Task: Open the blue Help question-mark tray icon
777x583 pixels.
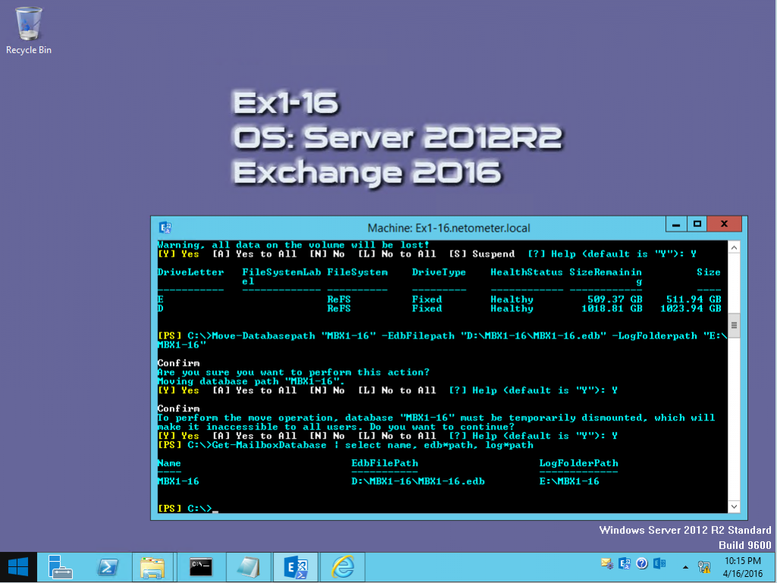Action: coord(641,564)
